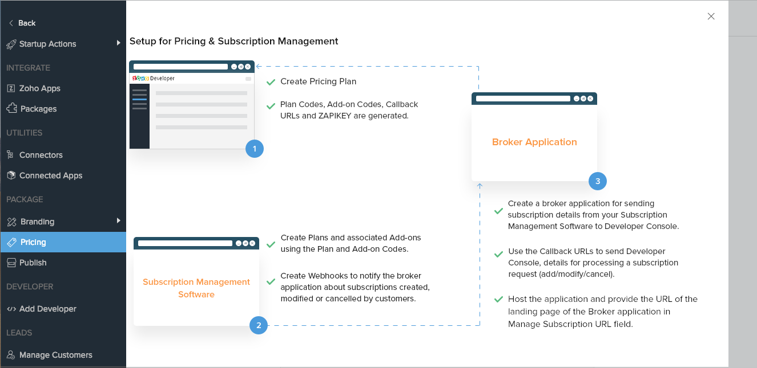
Task: Click the UTILITIES section header
Action: click(25, 133)
